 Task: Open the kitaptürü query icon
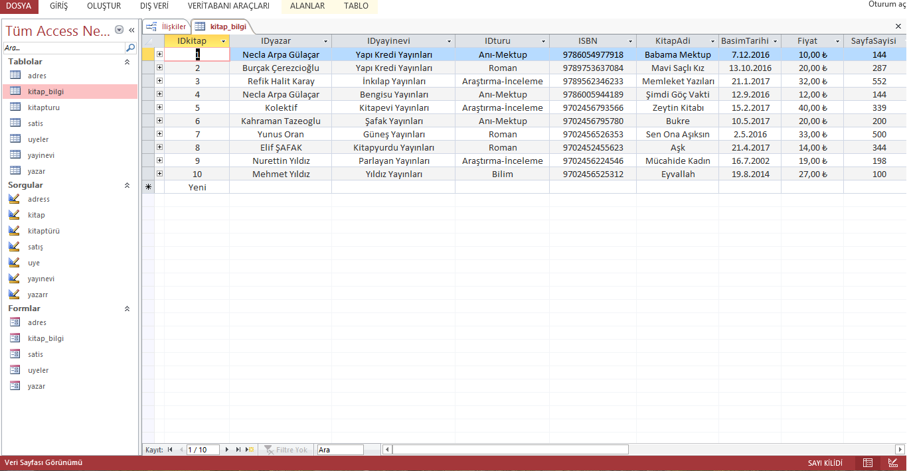pos(15,231)
